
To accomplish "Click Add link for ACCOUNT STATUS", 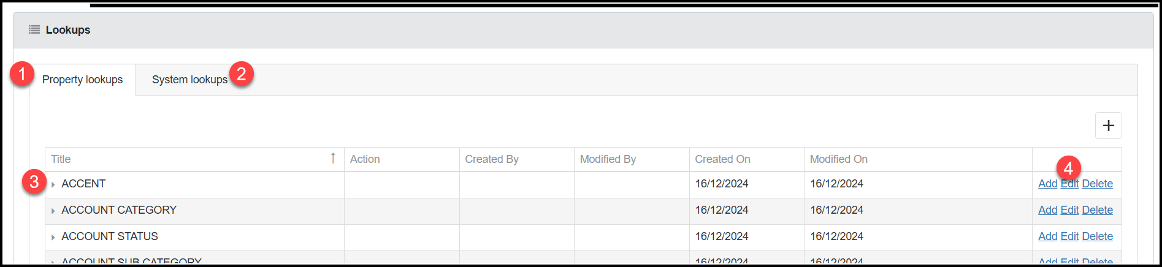I will [1047, 236].
